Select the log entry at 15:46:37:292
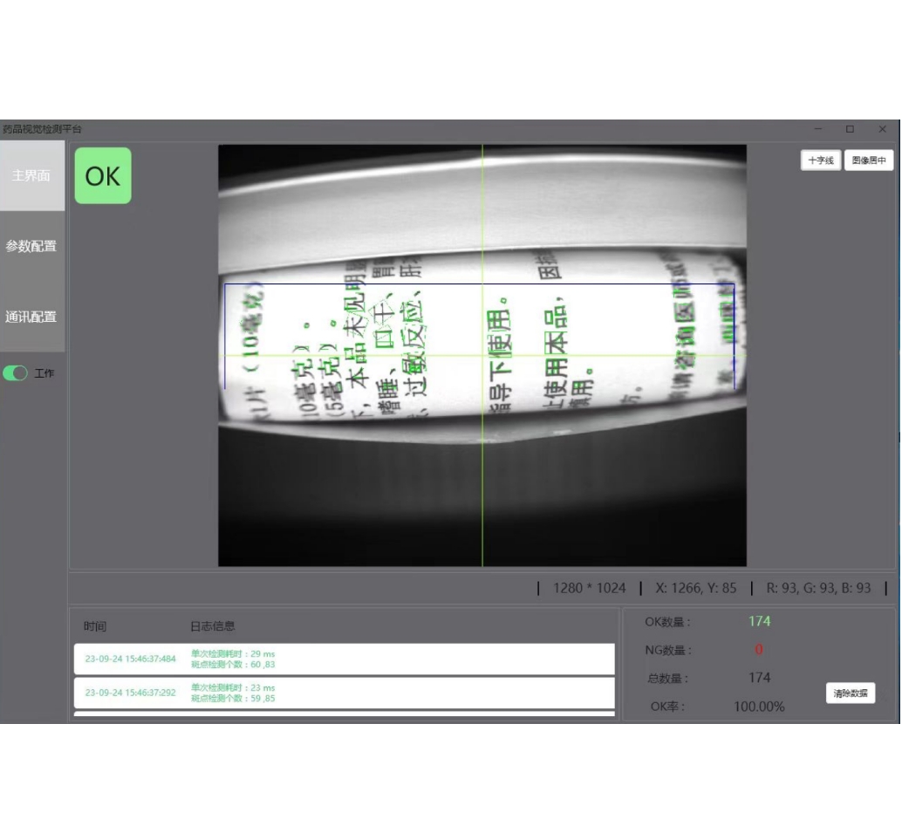Screen dimensions: 902x840 point(344,693)
